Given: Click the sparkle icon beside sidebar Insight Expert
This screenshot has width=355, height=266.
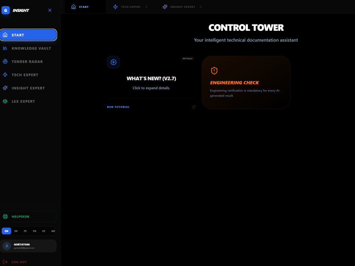Looking at the screenshot, I should point(5,88).
